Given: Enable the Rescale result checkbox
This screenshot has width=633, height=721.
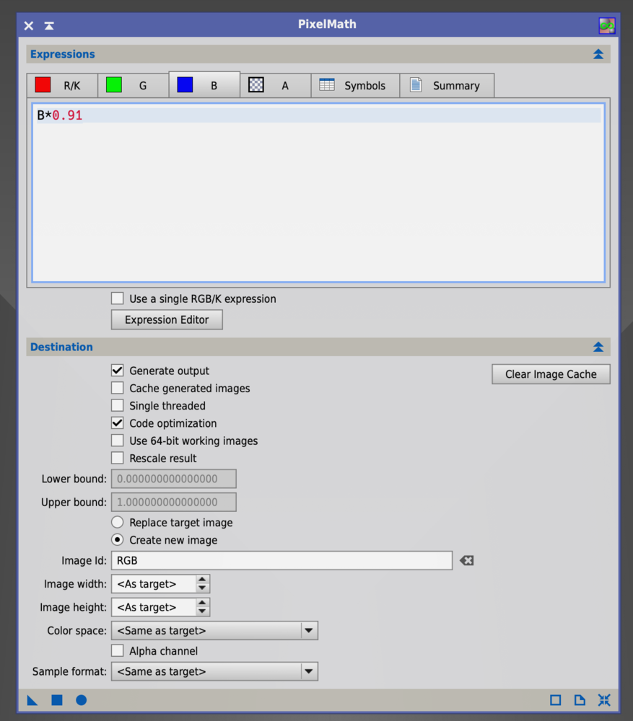Looking at the screenshot, I should point(117,458).
